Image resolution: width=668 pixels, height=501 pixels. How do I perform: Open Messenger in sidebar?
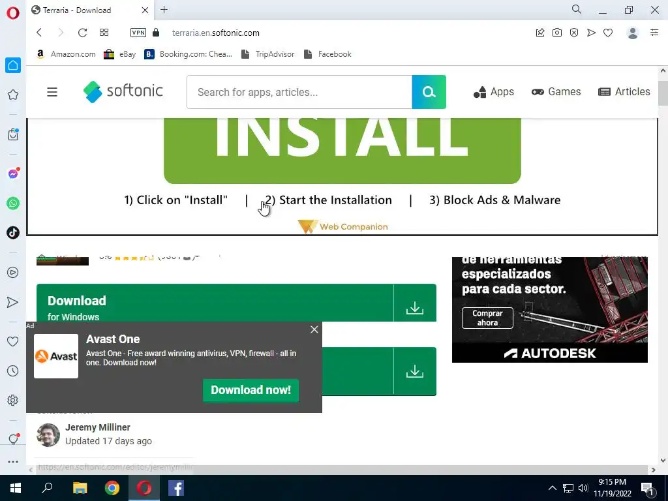(13, 174)
